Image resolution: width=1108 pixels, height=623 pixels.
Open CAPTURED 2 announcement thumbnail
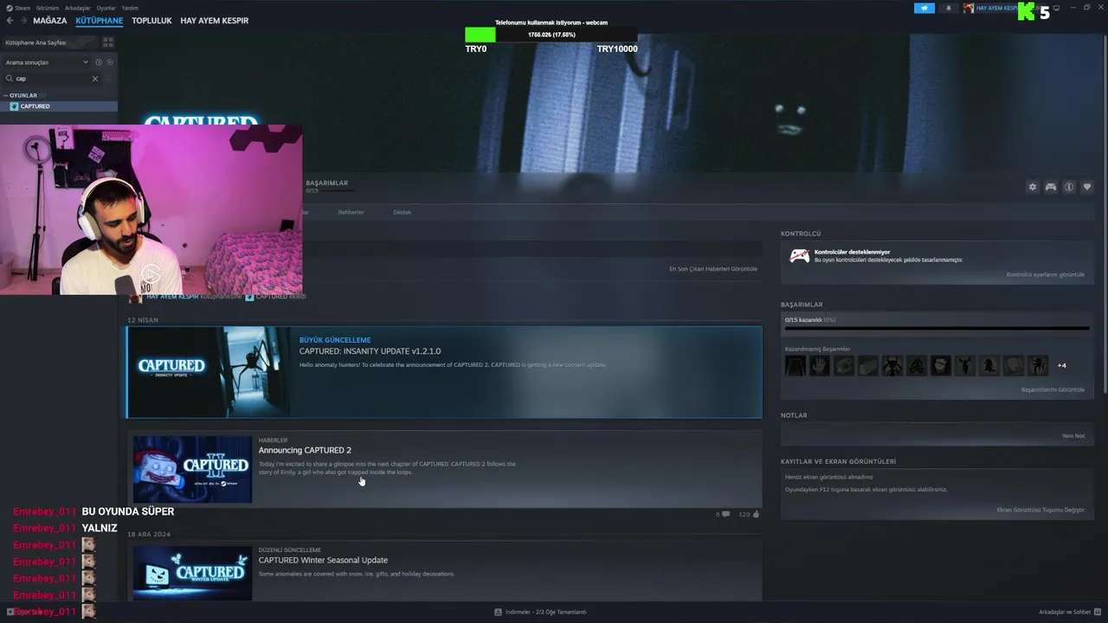pos(192,469)
